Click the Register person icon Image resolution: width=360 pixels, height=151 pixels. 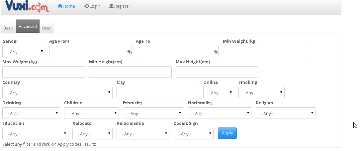111,6
